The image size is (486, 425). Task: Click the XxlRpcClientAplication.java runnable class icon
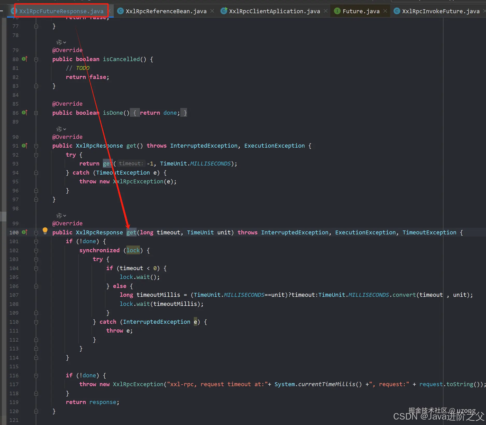(x=224, y=11)
